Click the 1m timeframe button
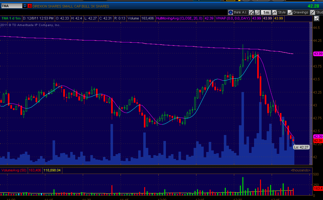 point(266,12)
